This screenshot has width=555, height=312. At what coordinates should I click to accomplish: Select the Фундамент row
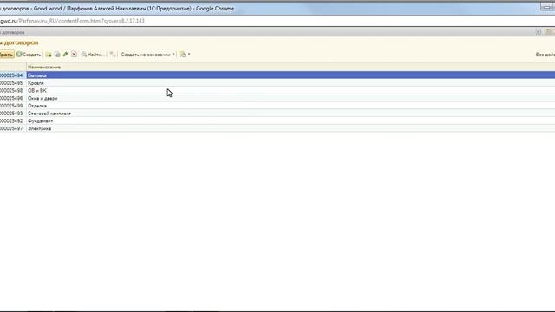click(291, 121)
